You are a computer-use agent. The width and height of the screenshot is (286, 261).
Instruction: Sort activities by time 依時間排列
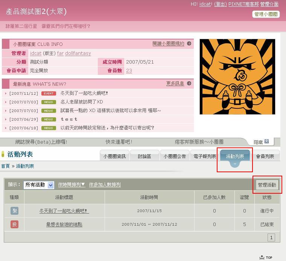(x=71, y=185)
